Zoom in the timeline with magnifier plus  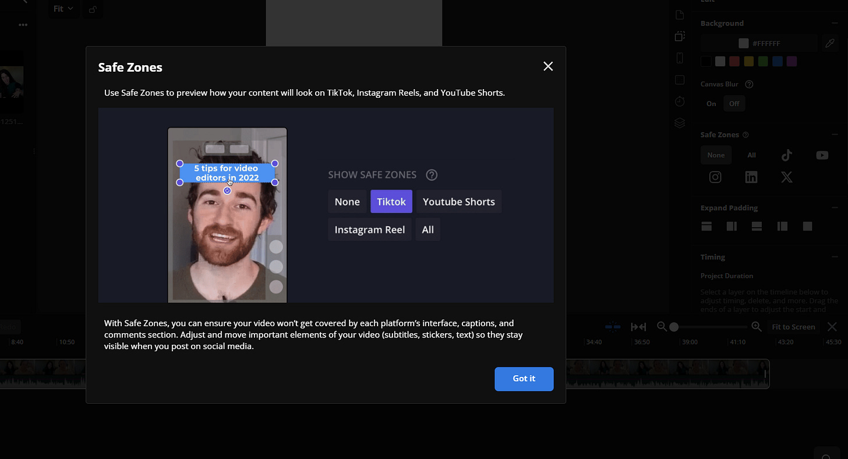pos(757,327)
